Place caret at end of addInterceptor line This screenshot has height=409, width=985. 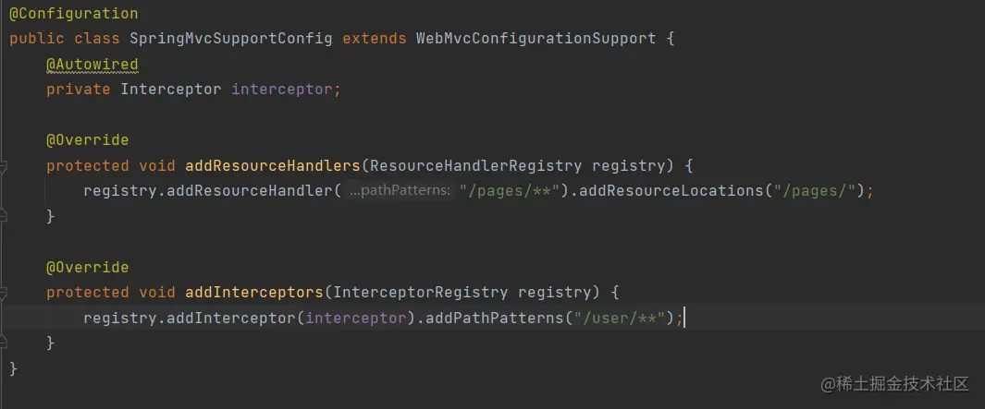684,318
